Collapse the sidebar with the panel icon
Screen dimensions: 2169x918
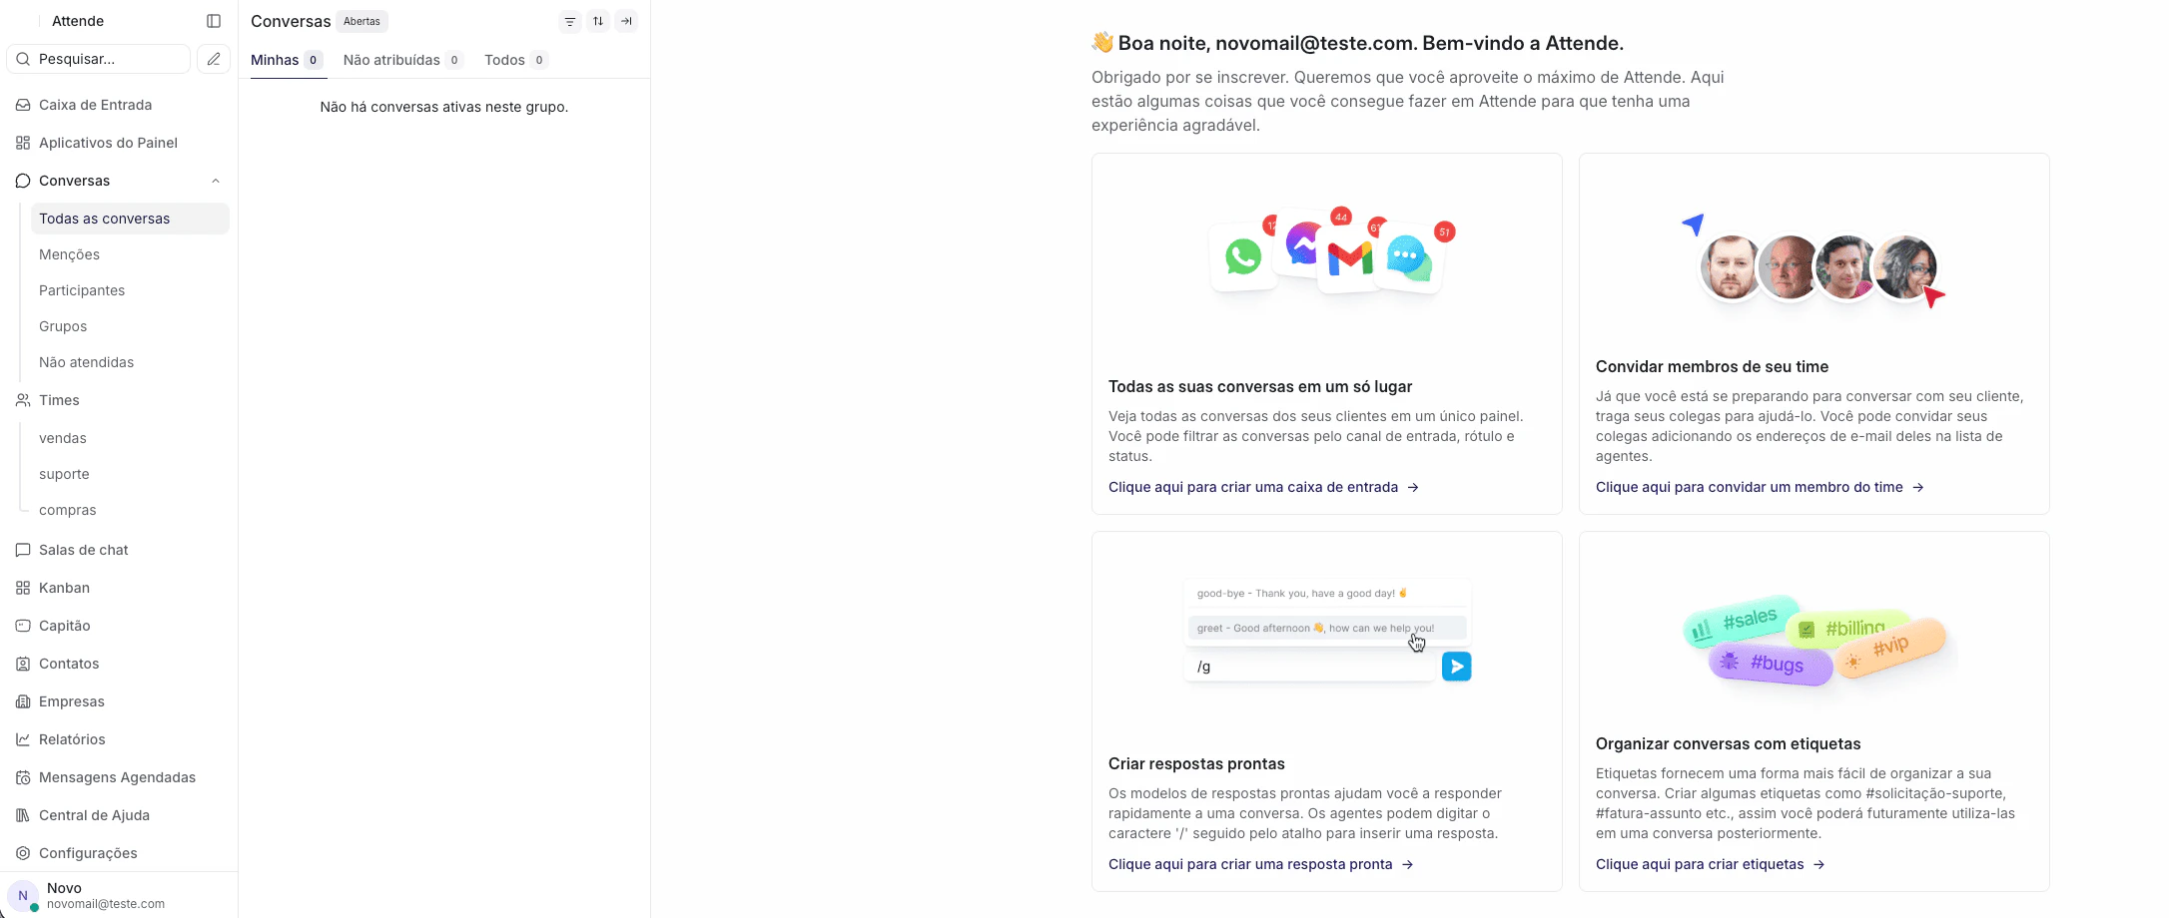214,21
